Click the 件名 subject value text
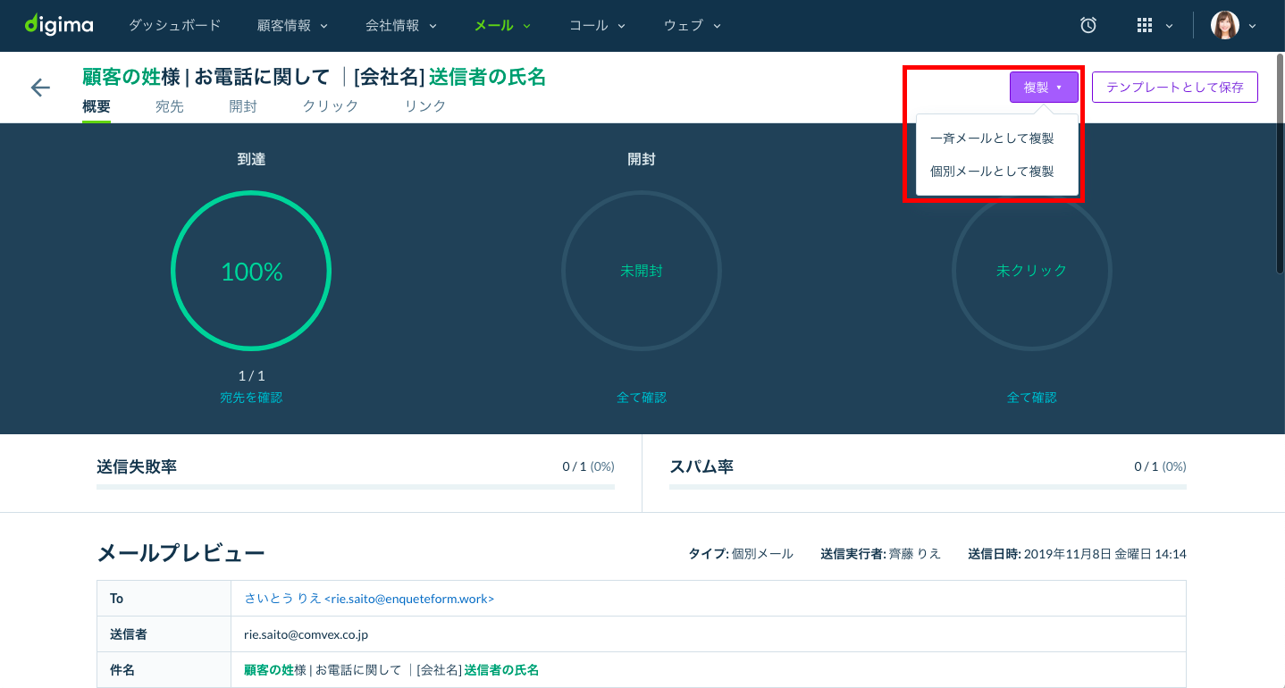The width and height of the screenshot is (1285, 688). (x=391, y=670)
